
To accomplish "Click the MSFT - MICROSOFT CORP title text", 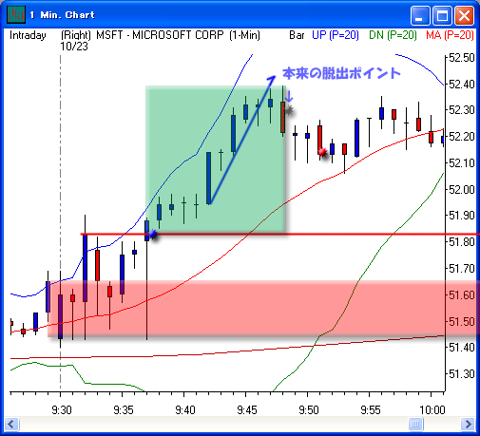I will click(x=160, y=35).
